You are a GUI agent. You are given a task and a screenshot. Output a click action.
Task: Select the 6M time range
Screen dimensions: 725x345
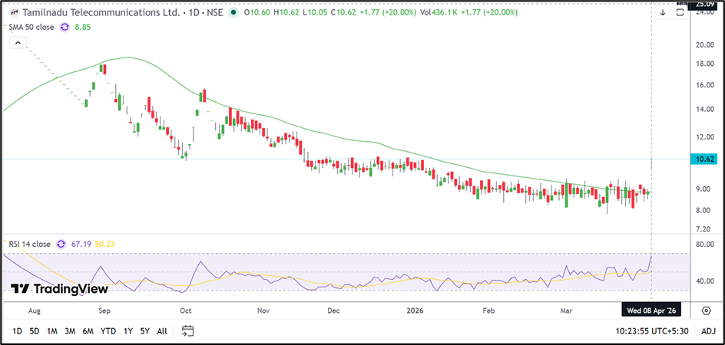click(88, 331)
